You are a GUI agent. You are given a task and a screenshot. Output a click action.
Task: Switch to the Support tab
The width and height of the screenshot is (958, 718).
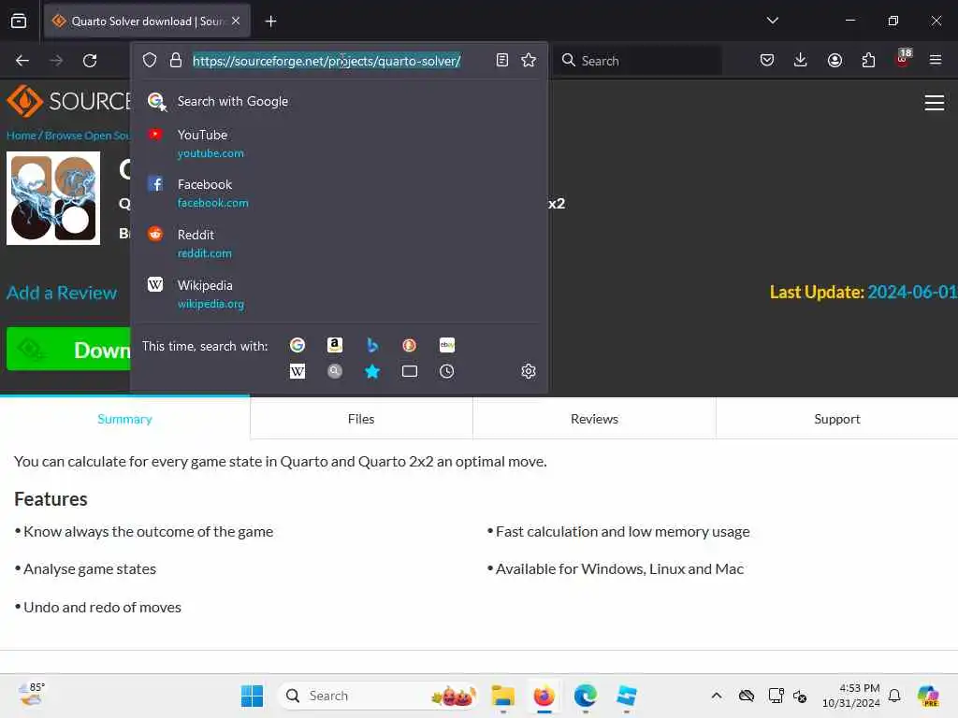pyautogui.click(x=837, y=419)
